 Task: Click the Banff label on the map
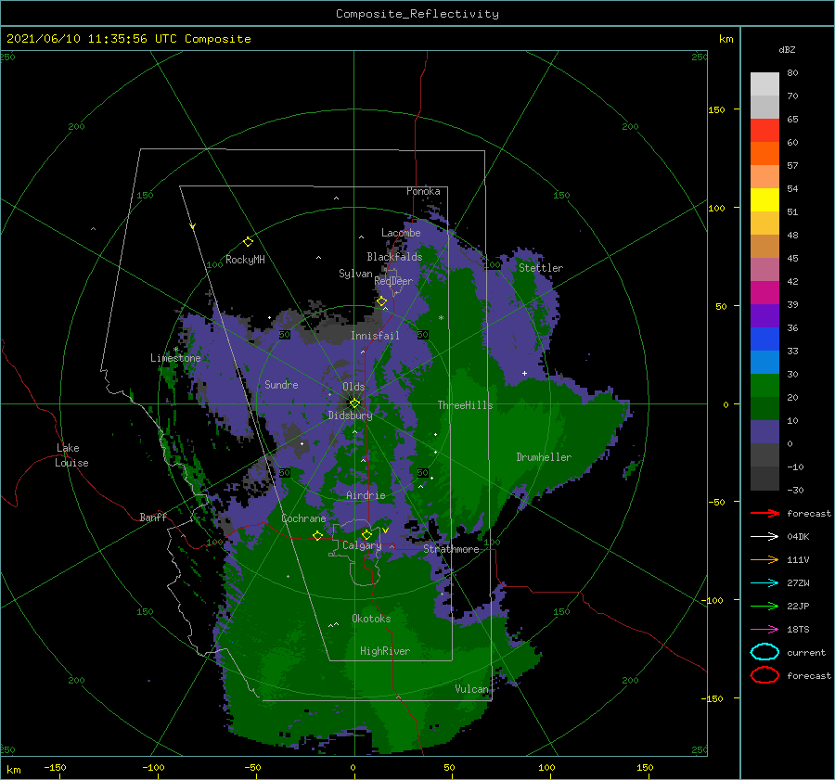(x=153, y=517)
